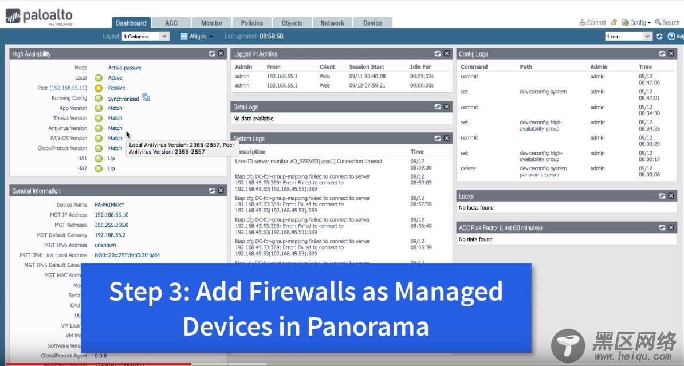The image size is (684, 366).
Task: Close the High Availability widget
Action: [x=221, y=54]
